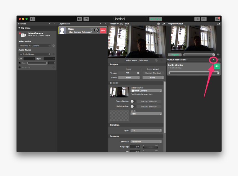The image size is (238, 176).
Task: Click the Audio Monitor destination title
Action: [175, 65]
